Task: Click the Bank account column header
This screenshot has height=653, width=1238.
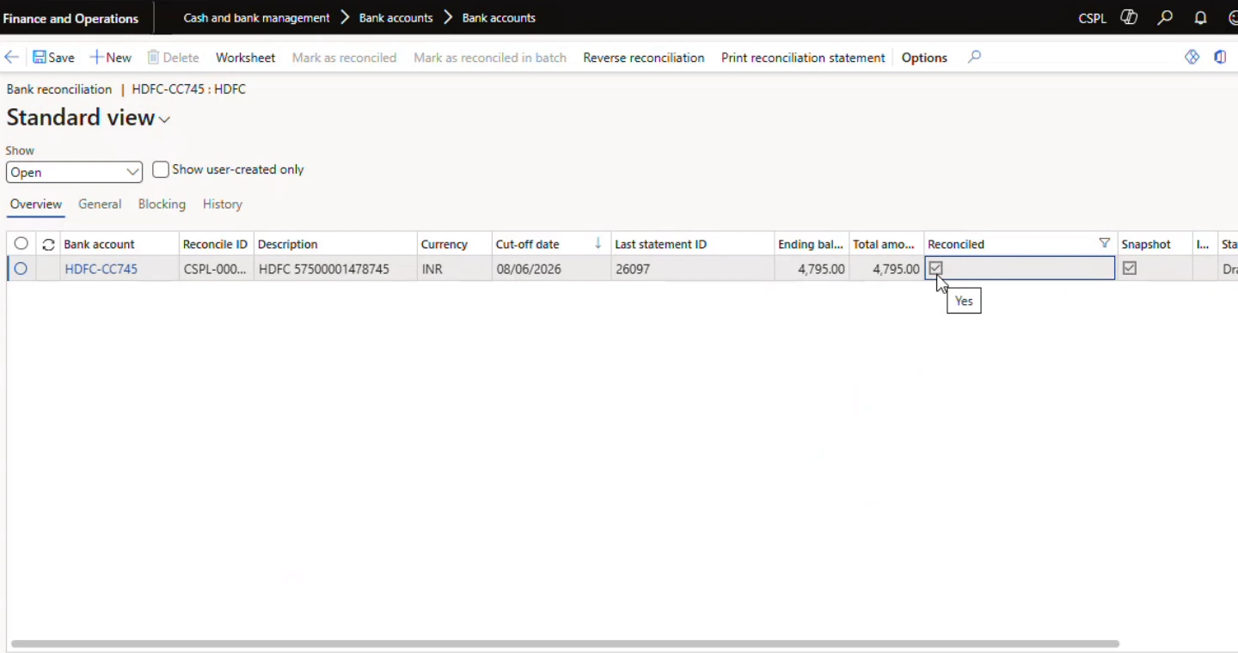Action: point(119,244)
